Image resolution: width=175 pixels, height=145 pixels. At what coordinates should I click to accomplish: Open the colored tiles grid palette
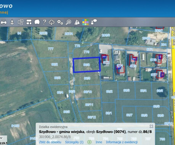click(85, 22)
